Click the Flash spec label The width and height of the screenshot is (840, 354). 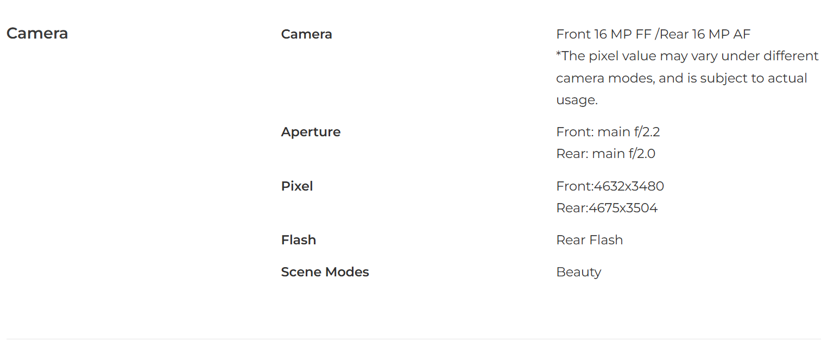click(x=299, y=240)
